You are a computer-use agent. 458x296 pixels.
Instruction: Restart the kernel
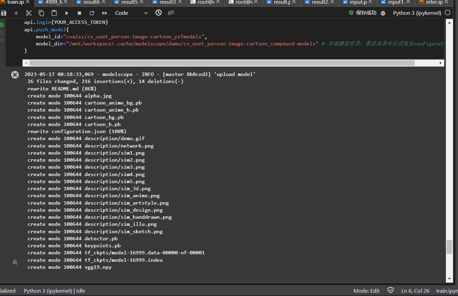coord(92,13)
